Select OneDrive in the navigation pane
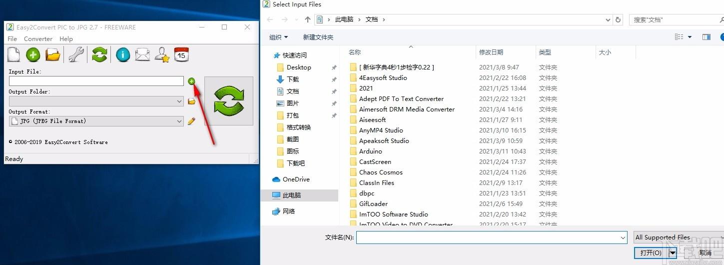 tap(296, 179)
